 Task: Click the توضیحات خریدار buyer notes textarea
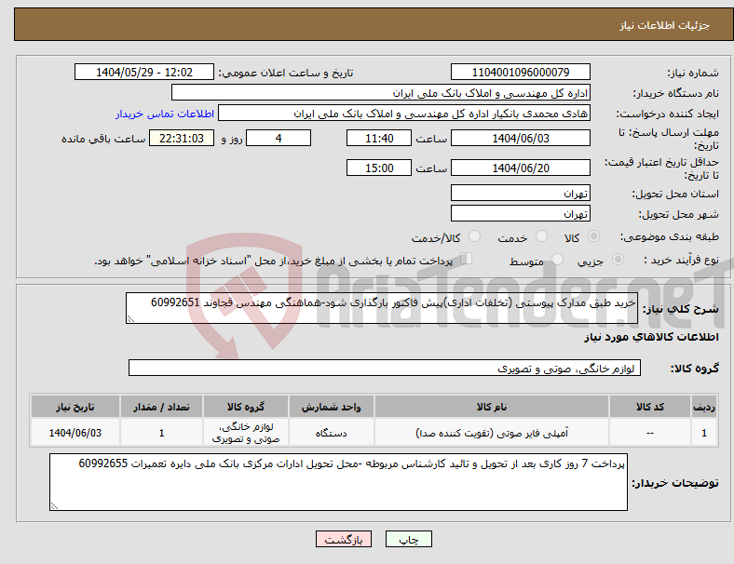coord(338,482)
